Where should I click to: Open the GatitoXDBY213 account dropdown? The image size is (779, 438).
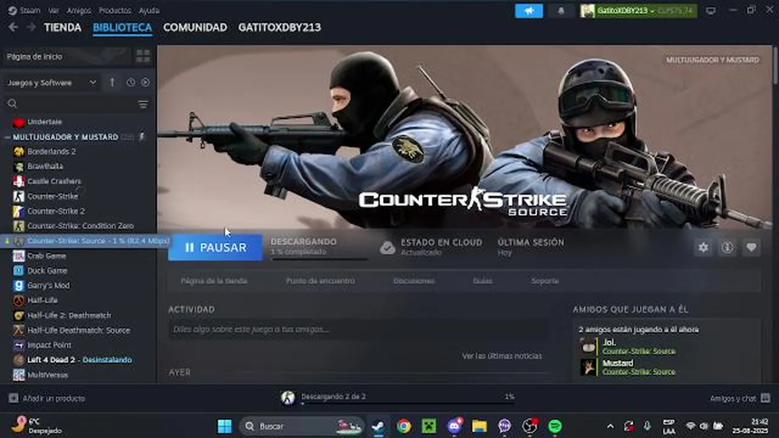click(x=638, y=11)
